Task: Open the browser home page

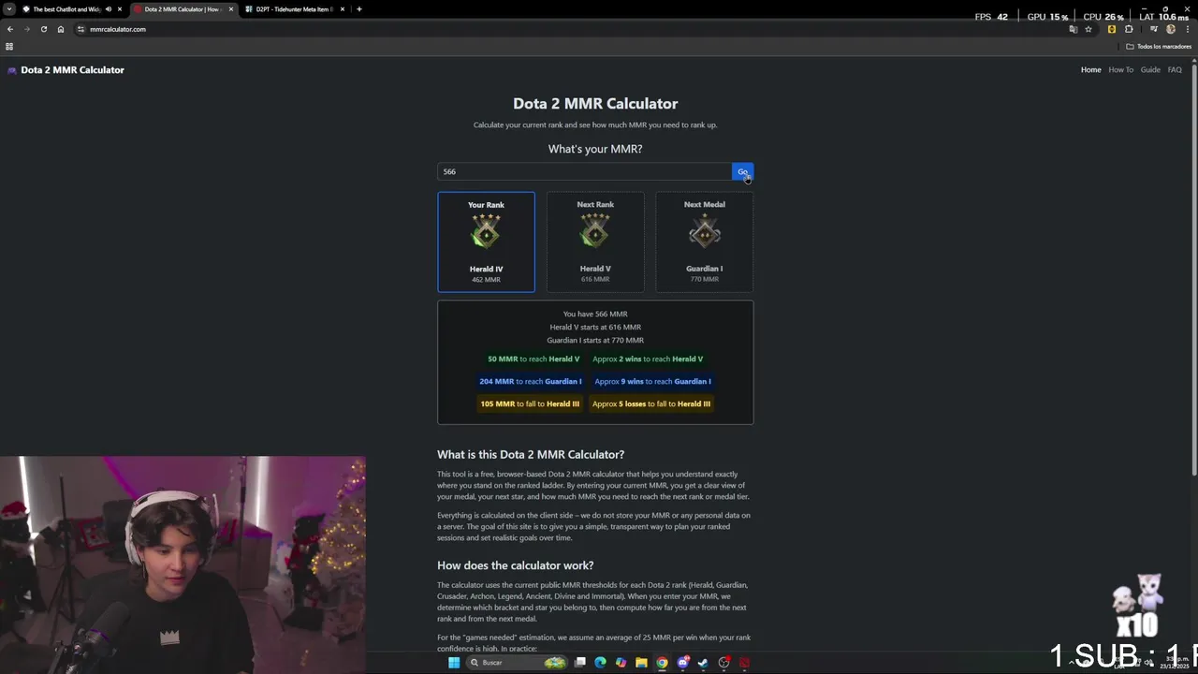Action: (61, 29)
